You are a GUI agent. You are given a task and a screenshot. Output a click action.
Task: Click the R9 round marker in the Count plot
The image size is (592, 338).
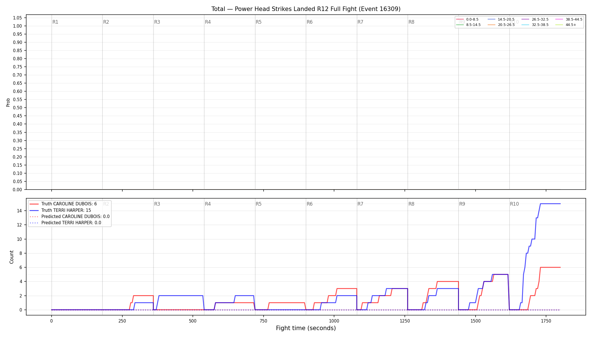[x=462, y=204]
